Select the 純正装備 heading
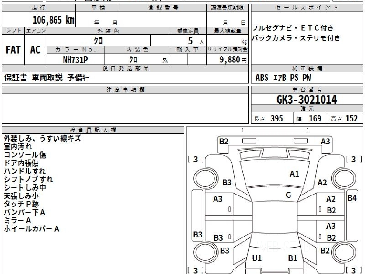365x274 pixels. [307, 68]
